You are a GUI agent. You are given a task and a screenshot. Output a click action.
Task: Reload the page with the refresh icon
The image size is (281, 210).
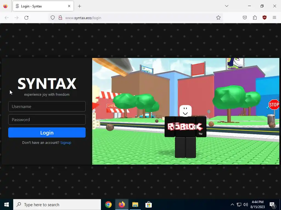coord(26,18)
